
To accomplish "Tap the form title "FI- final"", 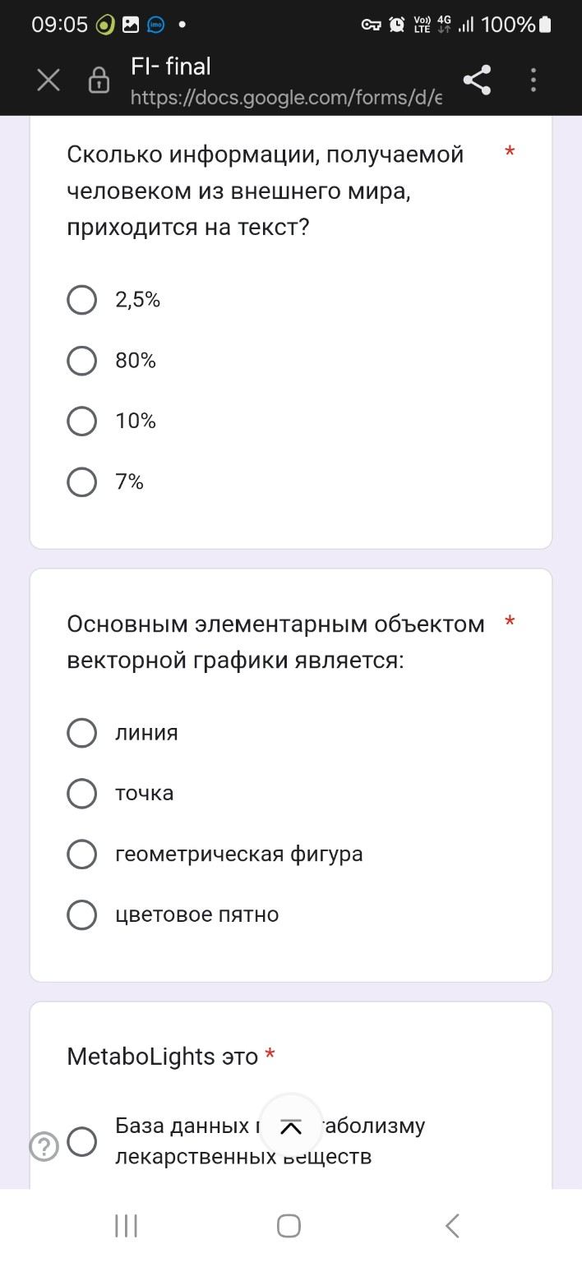I will click(170, 66).
